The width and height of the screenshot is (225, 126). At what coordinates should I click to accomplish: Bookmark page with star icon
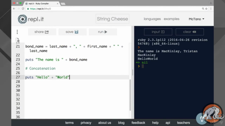[x=206, y=9]
